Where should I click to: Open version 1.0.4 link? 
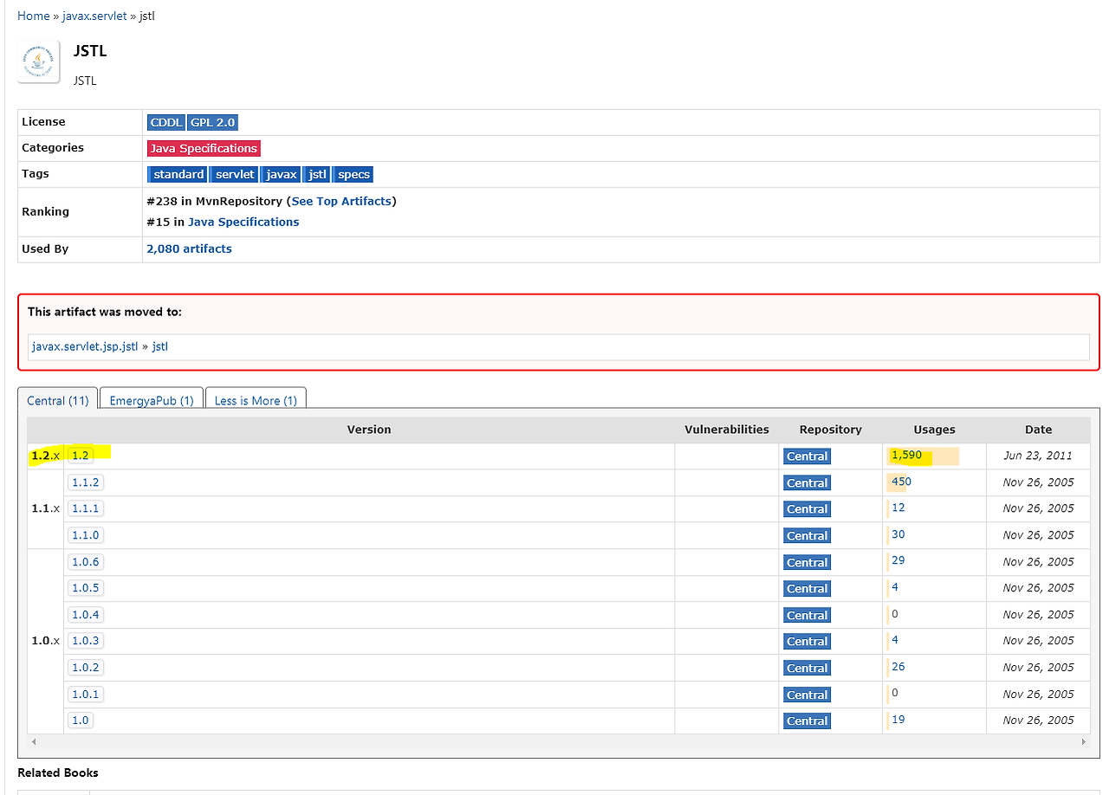pyautogui.click(x=86, y=615)
